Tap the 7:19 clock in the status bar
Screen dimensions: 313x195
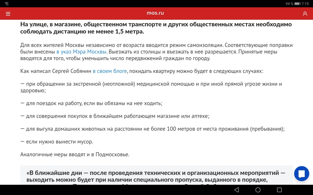tap(305, 4)
